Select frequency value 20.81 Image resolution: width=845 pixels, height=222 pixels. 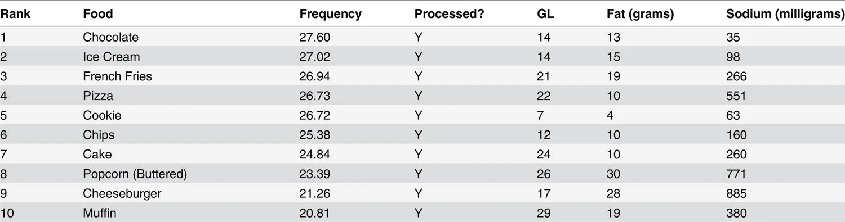point(315,214)
